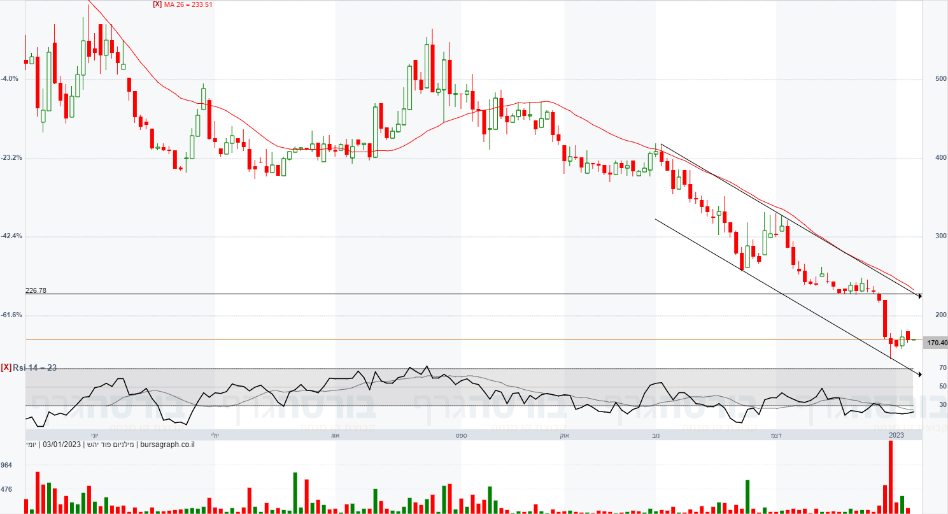Click the -61.6% change label
The width and height of the screenshot is (948, 514).
point(11,315)
